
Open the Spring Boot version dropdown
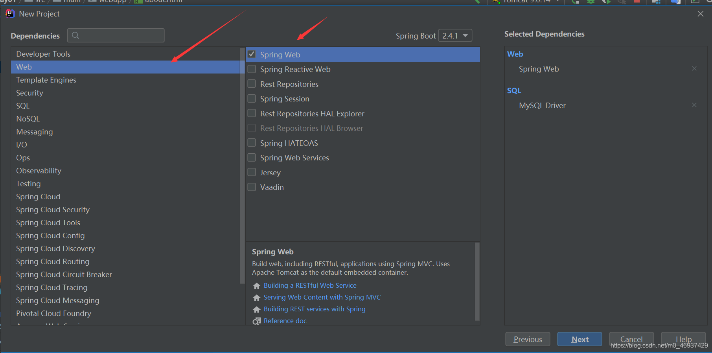click(x=455, y=36)
